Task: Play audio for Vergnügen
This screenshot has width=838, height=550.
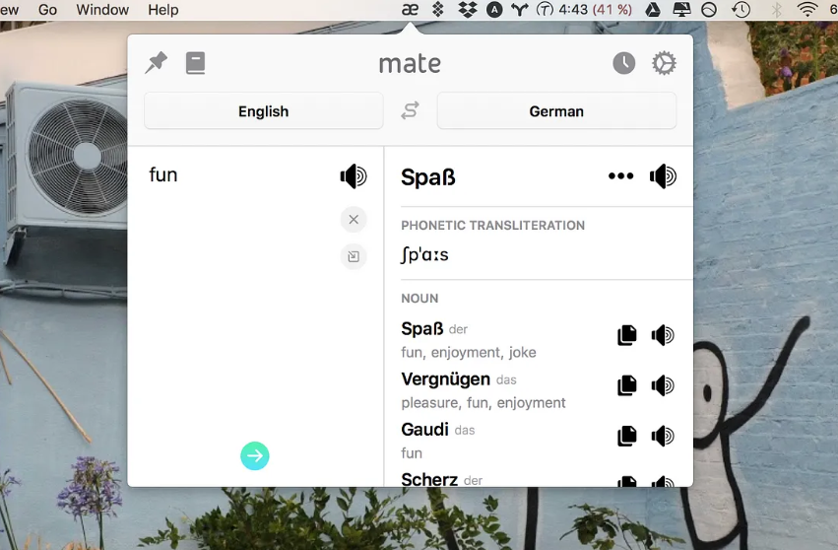Action: coord(663,385)
